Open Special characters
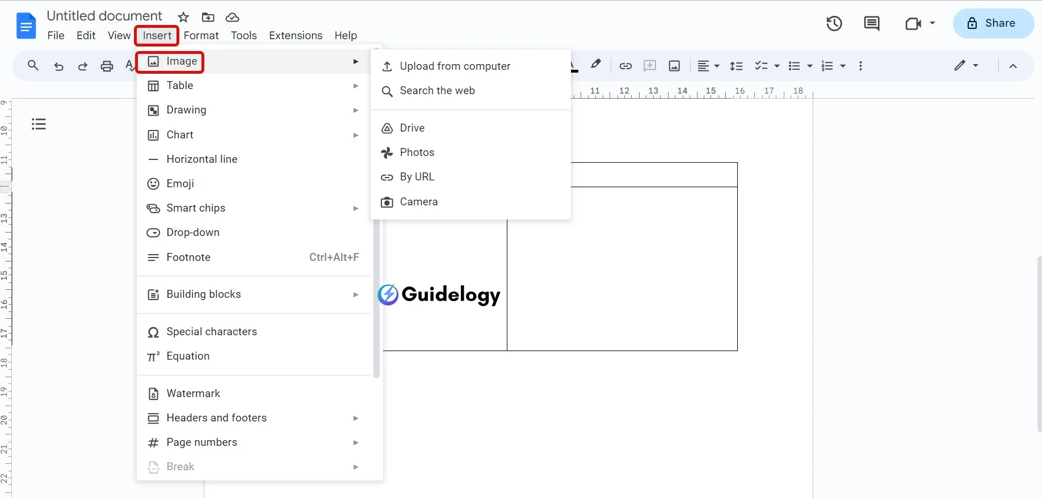Viewport: 1042px width, 498px height. (x=254, y=332)
